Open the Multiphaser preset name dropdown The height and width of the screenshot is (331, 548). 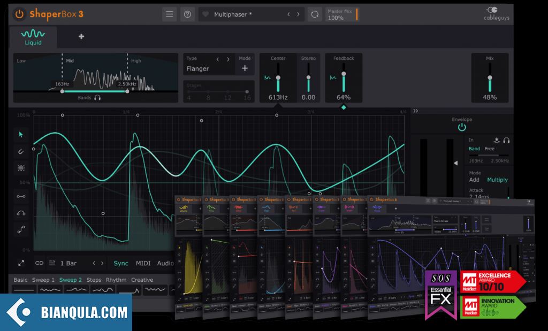pyautogui.click(x=233, y=14)
